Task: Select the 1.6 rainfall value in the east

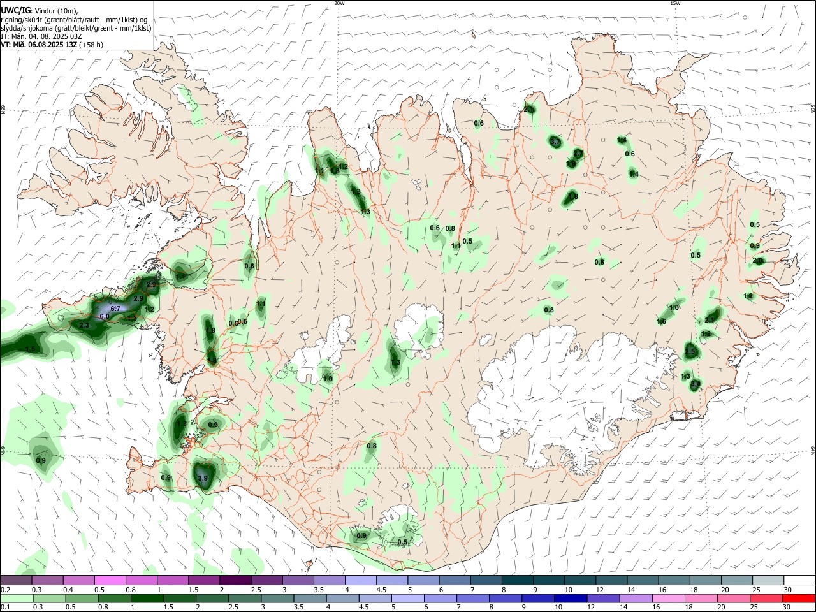Action: (x=661, y=322)
